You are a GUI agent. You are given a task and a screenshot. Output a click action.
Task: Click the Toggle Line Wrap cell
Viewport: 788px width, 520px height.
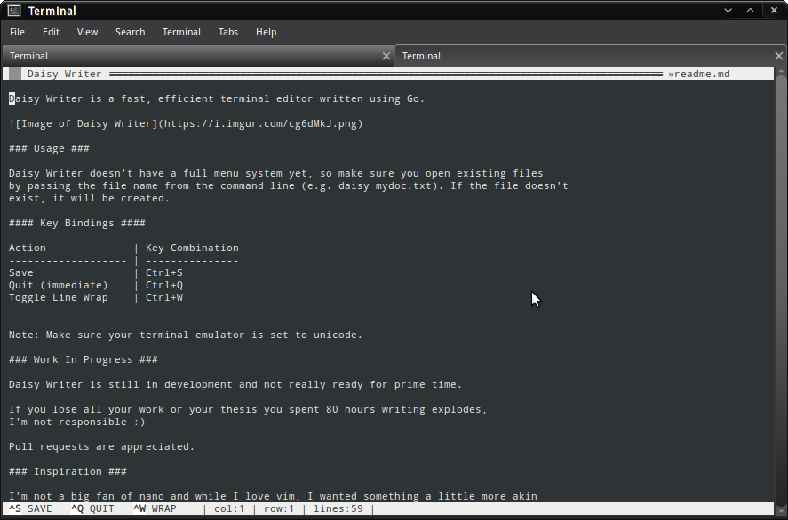point(59,297)
